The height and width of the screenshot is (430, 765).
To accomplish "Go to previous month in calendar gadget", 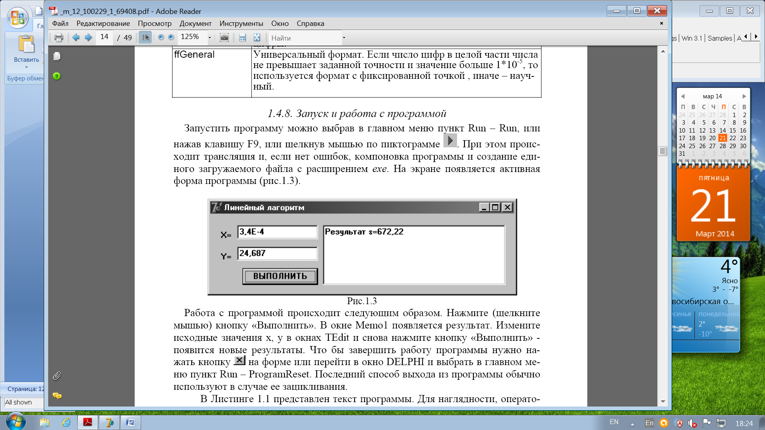I will (683, 96).
